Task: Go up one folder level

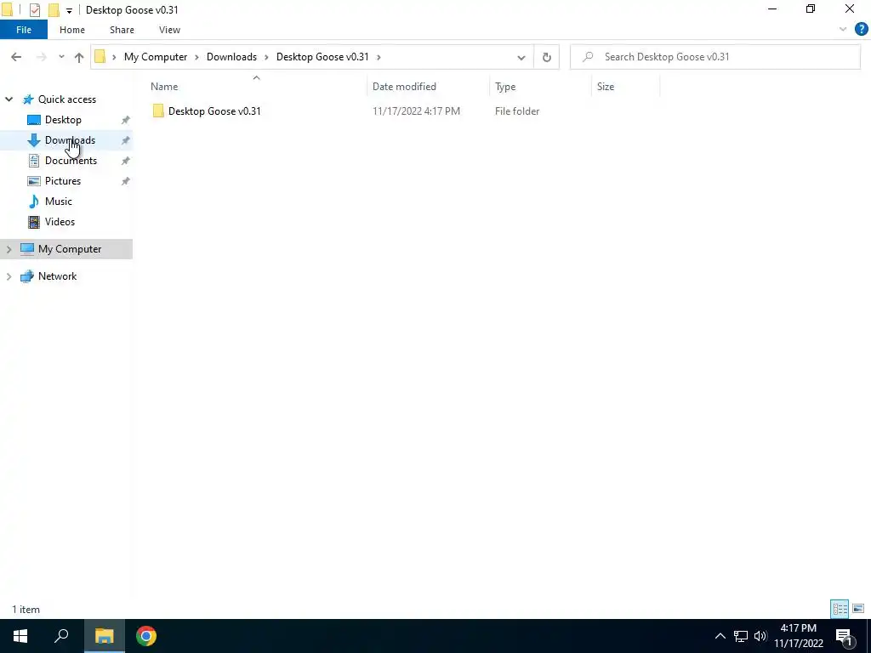Action: click(79, 57)
